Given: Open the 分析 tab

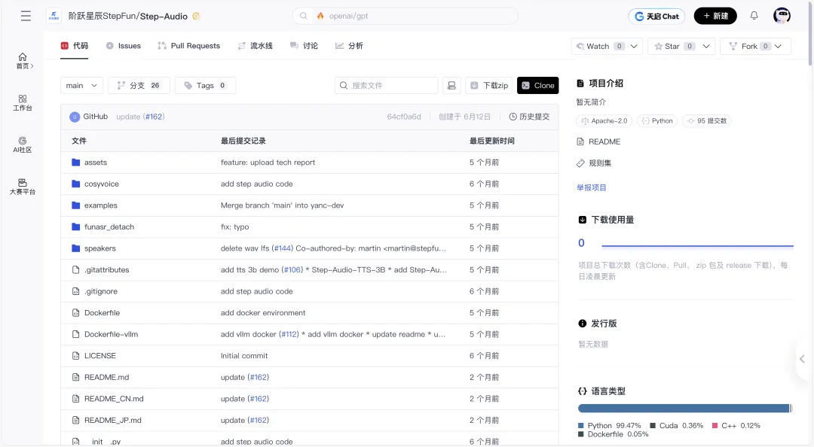Looking at the screenshot, I should coord(349,46).
